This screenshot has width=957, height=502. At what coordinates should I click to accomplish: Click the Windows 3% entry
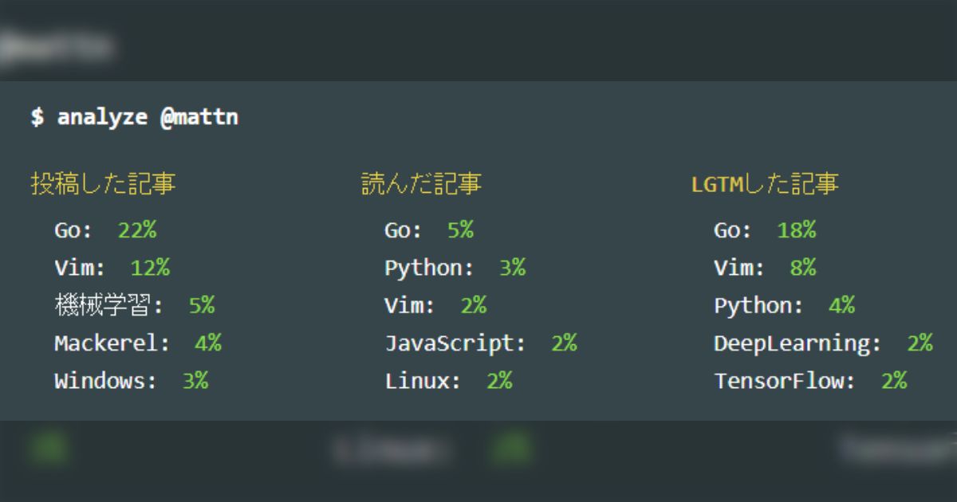[x=131, y=381]
